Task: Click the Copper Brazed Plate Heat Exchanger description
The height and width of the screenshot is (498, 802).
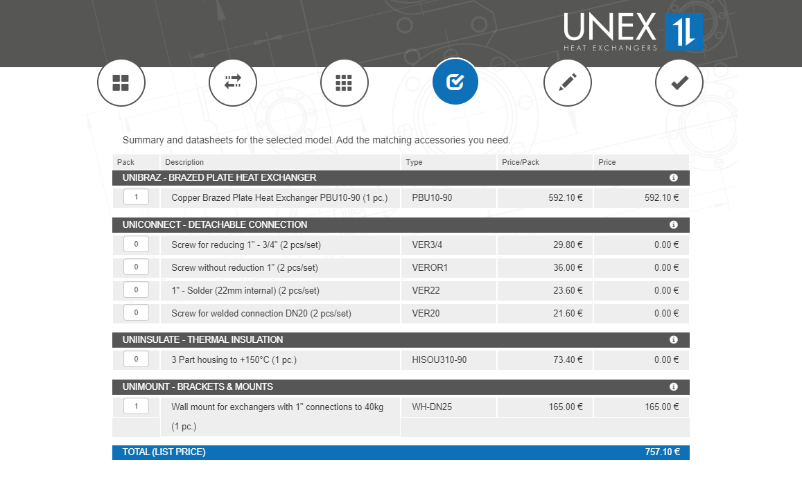Action: (x=279, y=198)
